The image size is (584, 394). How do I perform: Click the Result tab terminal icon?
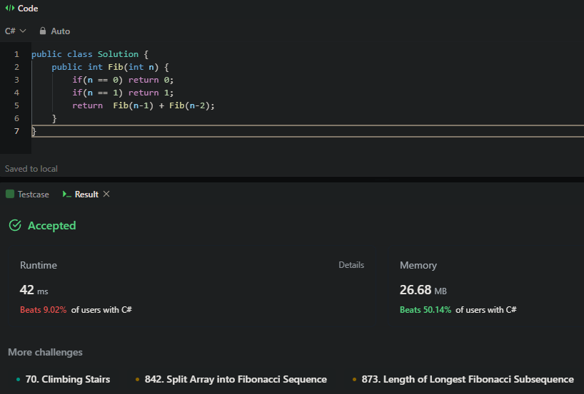[x=67, y=194]
